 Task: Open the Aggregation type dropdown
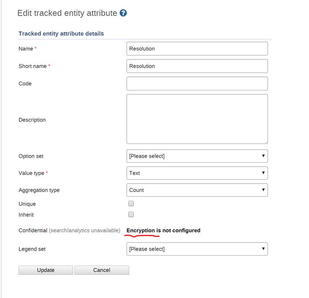pos(197,190)
